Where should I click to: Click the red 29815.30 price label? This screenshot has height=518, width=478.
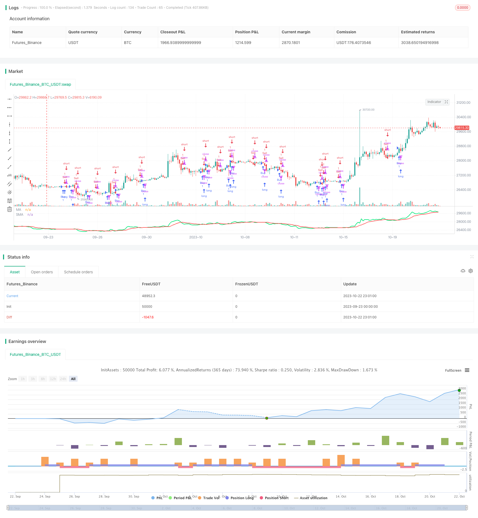click(x=462, y=128)
